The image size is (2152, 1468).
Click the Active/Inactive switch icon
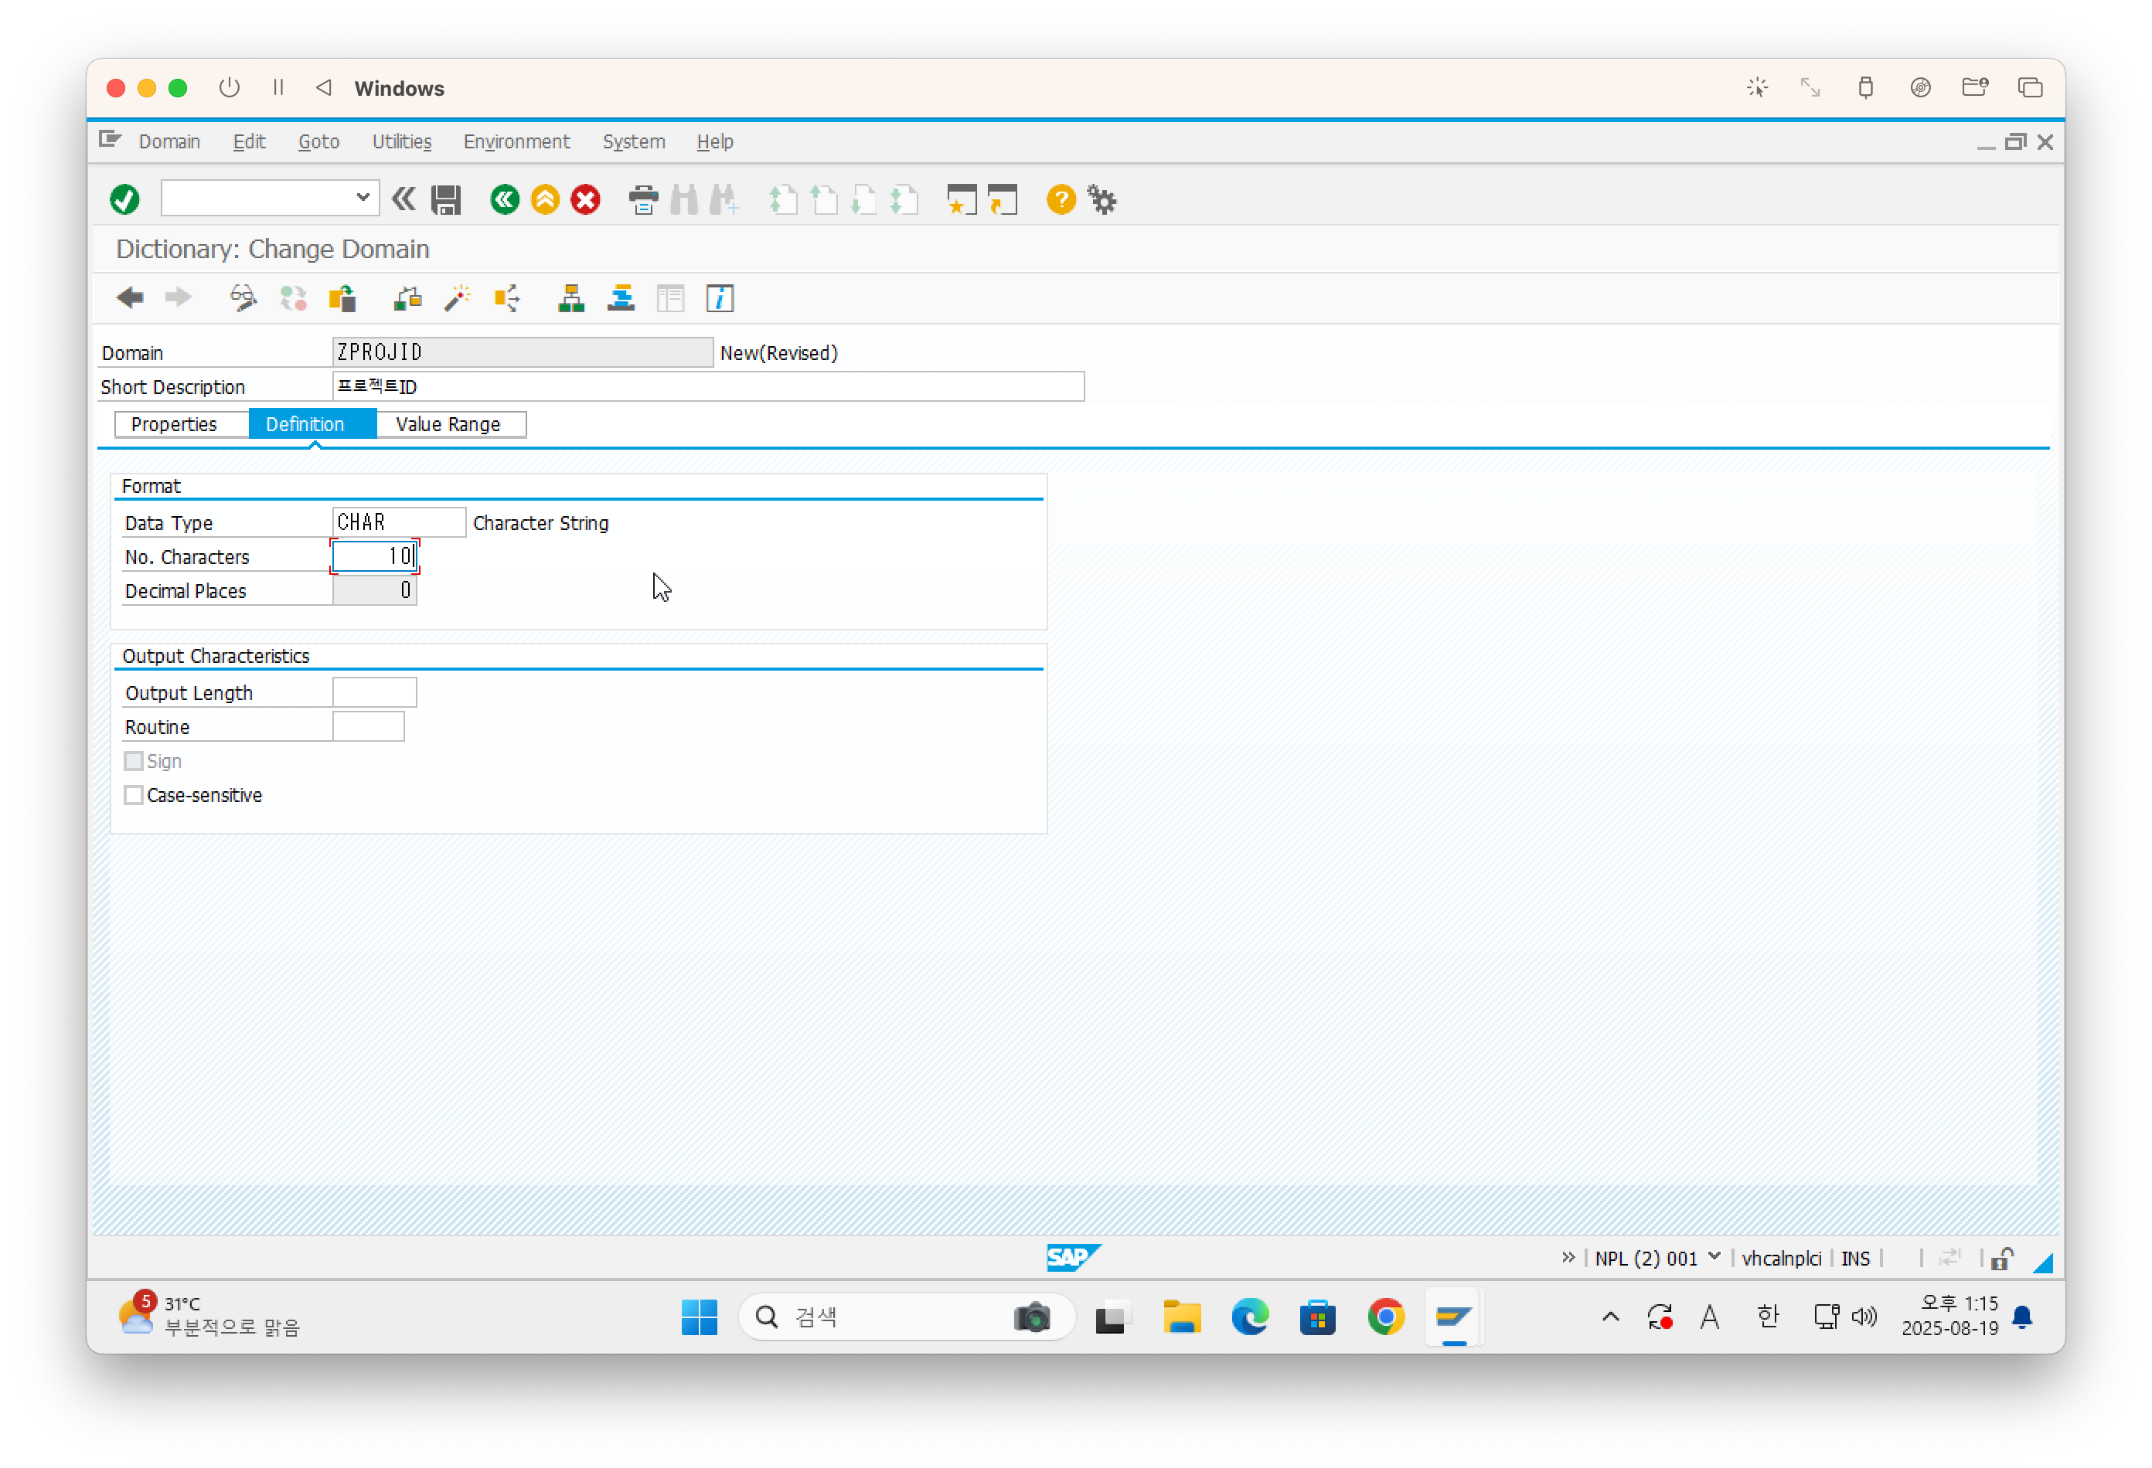(x=294, y=298)
